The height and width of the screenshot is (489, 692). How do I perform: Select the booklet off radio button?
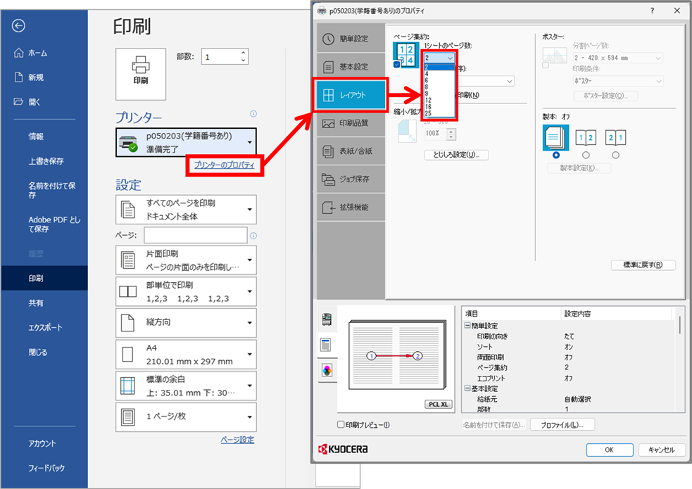pos(556,155)
